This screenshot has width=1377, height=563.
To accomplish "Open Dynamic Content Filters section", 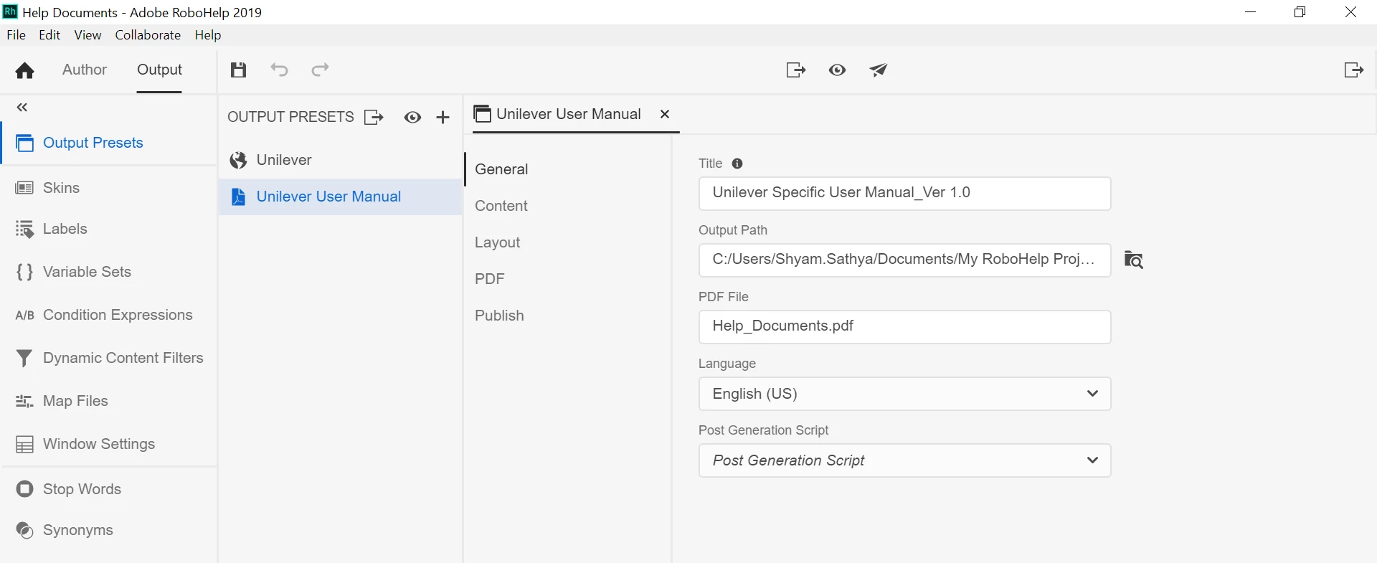I will click(109, 358).
